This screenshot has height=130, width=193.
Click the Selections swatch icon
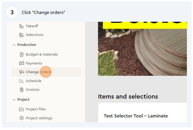(22, 35)
